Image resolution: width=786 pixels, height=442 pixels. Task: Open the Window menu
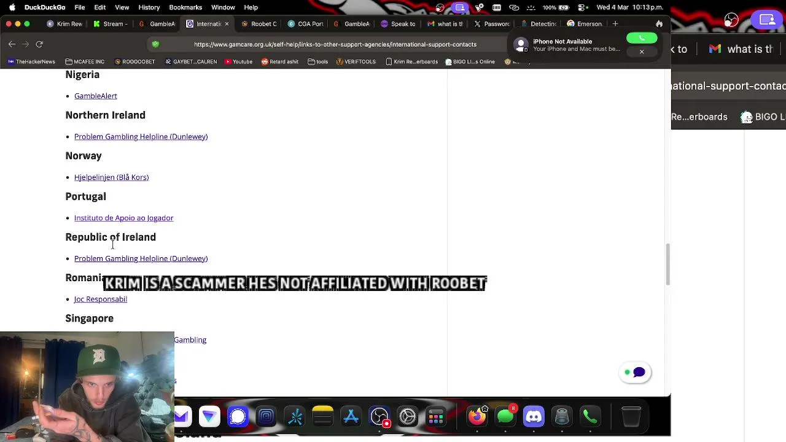coord(223,7)
